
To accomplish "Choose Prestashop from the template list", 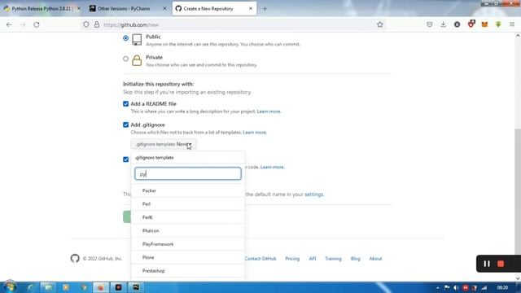I will pos(188,271).
